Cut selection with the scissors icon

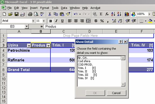(50, 14)
